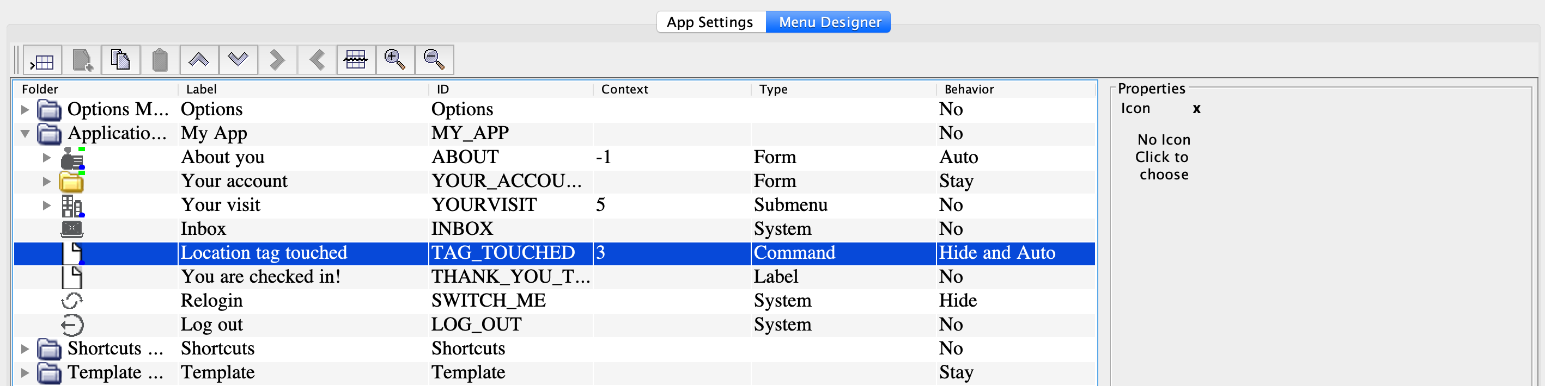Viewport: 1545px width, 386px height.
Task: Click the paste clipboard toolbar icon
Action: tap(160, 60)
